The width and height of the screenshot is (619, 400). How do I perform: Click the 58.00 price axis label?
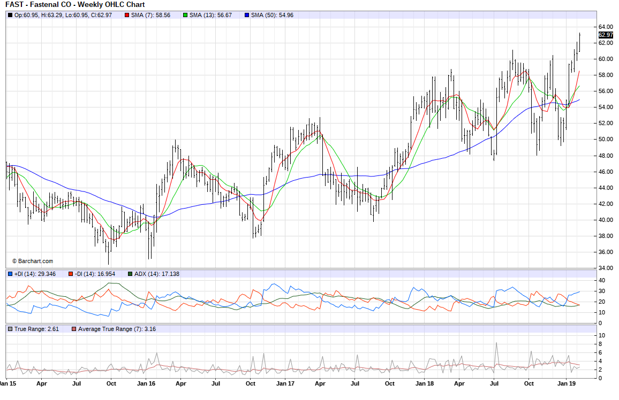(606, 75)
